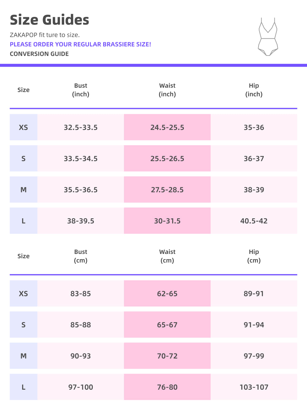
Task: Select the "Bust (inch)" column header
Action: [81, 90]
